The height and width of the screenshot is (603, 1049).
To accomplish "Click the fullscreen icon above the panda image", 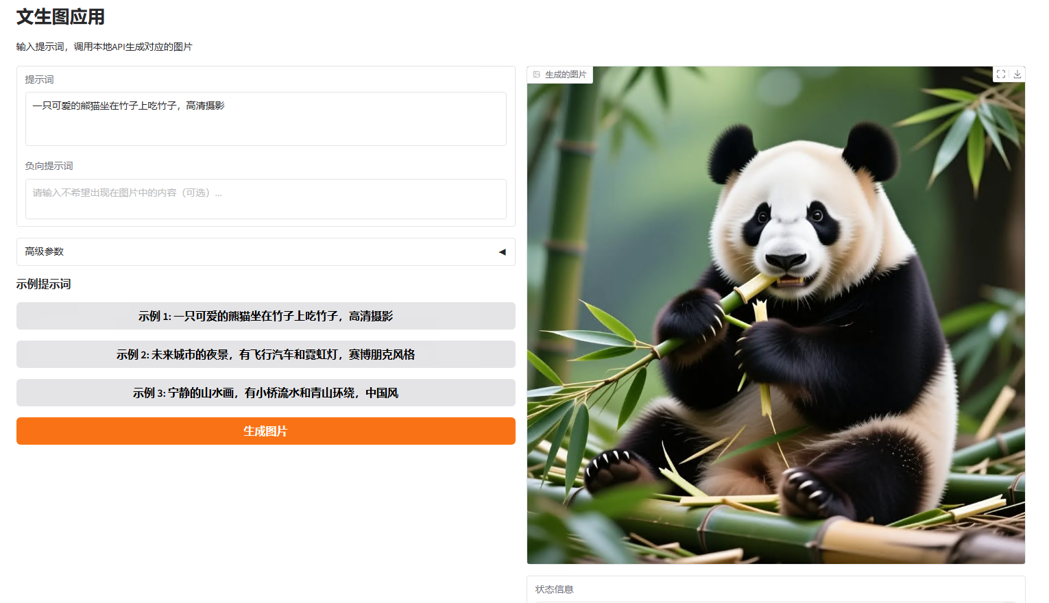I will click(1001, 74).
